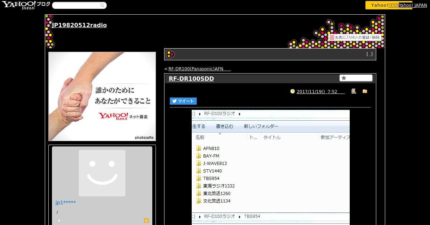Click 文化放送1134 folder in embedded screenshot

point(213,201)
